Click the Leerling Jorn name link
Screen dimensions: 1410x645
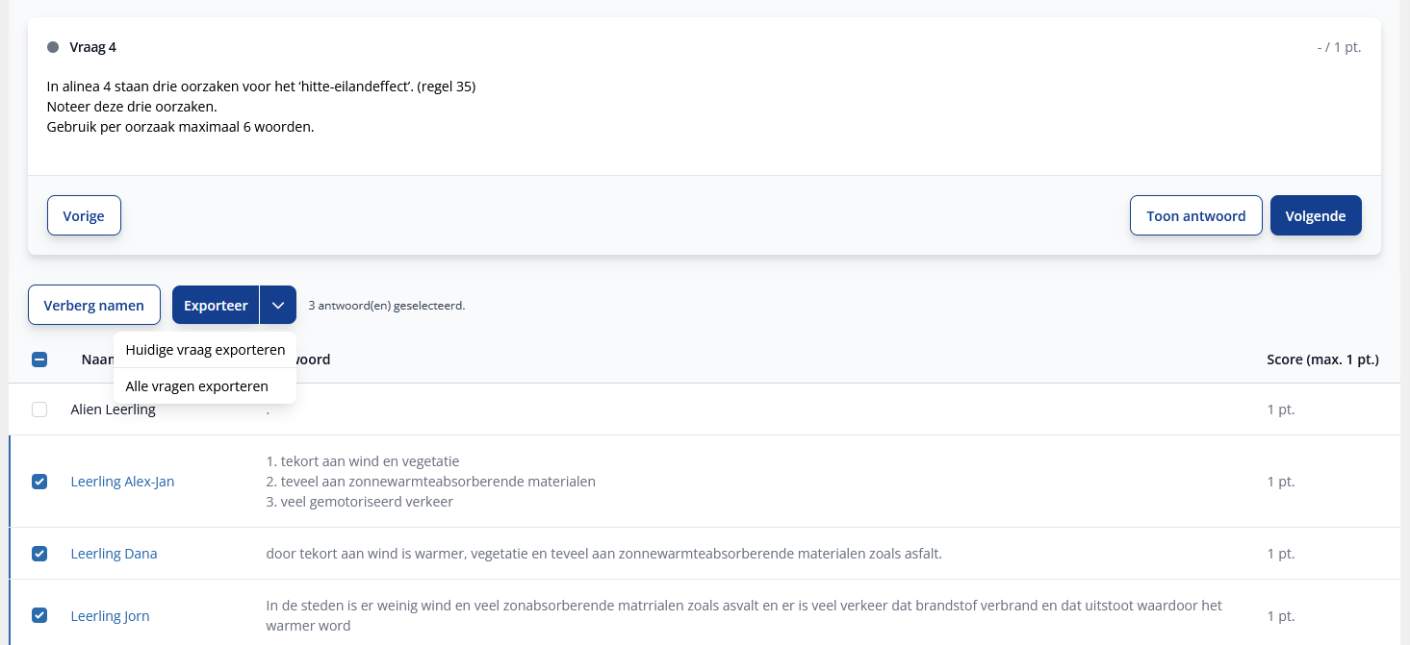point(110,616)
